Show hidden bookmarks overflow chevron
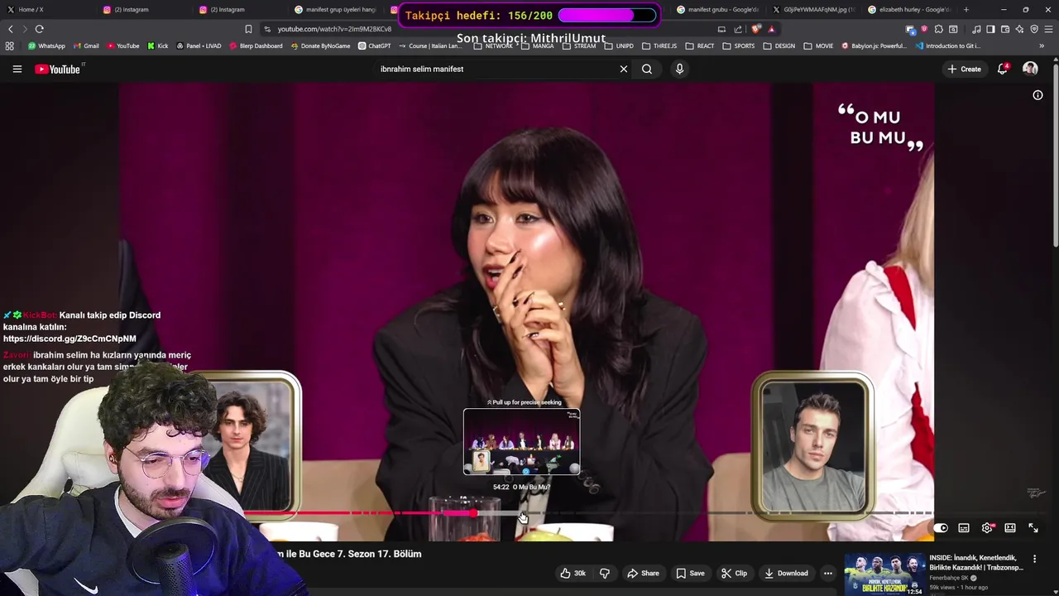This screenshot has height=596, width=1059. coord(1042,46)
